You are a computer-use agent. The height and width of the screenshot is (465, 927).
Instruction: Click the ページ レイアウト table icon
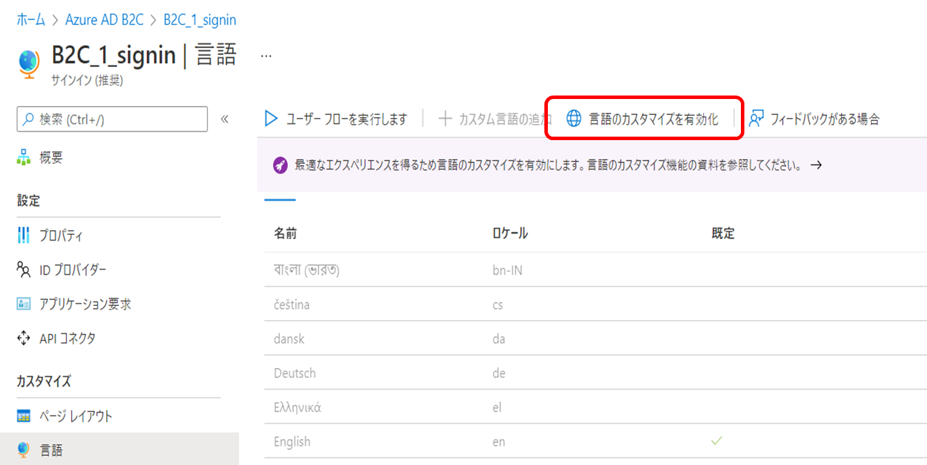pos(24,417)
